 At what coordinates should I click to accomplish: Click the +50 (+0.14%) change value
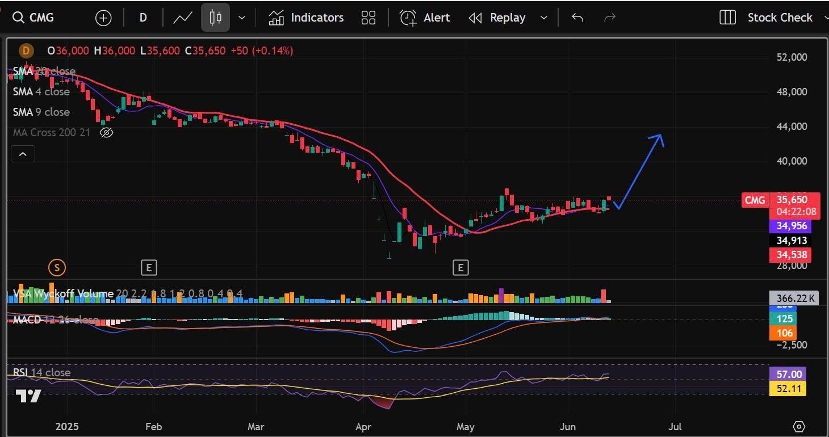click(262, 51)
